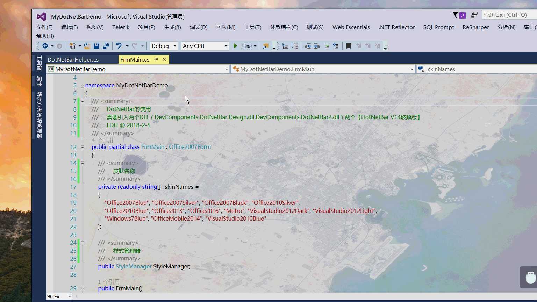Screen dimensions: 537x302
Task: Collapse the summary comment at line 7
Action: 83,101
